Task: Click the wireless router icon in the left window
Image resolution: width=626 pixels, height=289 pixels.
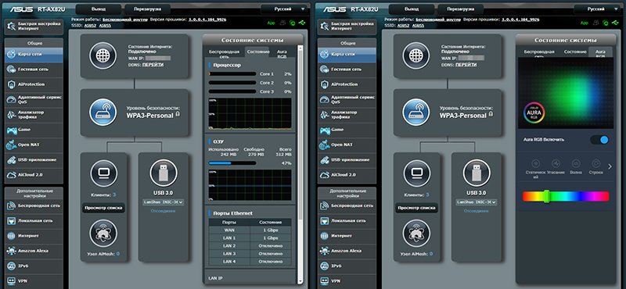Action: [103, 112]
